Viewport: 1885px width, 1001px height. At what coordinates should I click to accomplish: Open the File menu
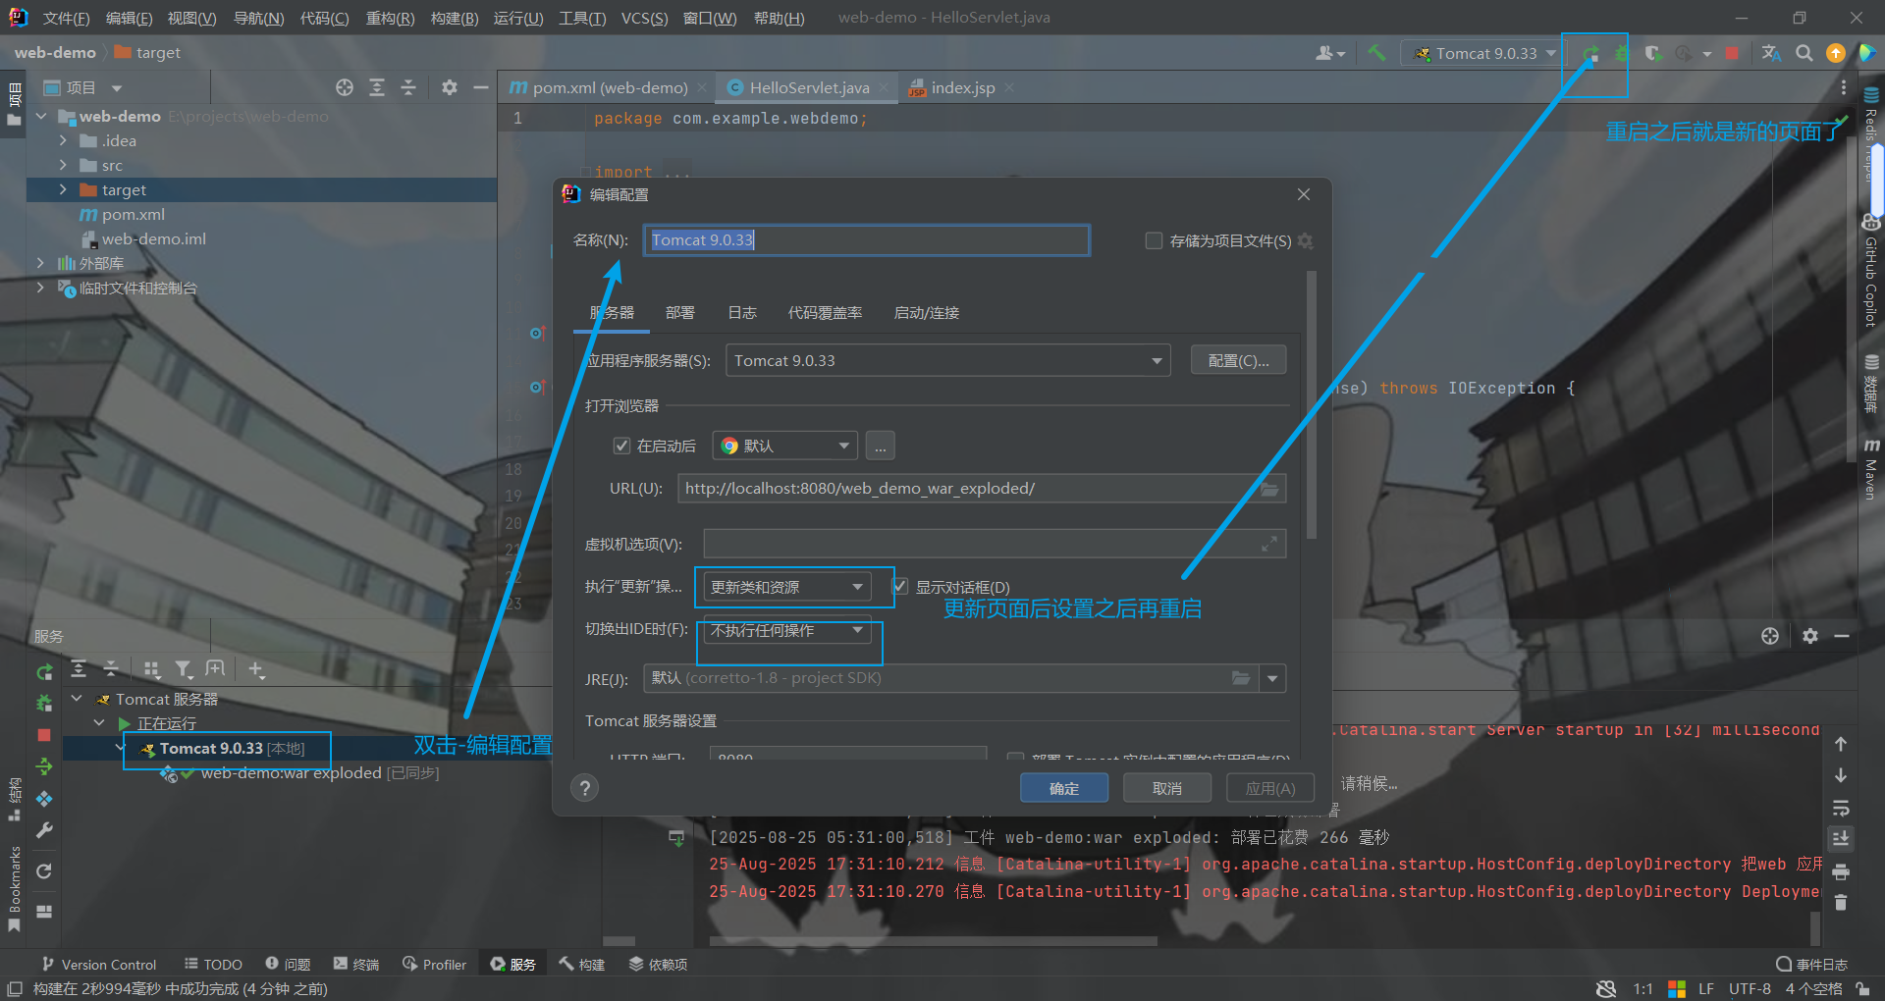point(67,19)
